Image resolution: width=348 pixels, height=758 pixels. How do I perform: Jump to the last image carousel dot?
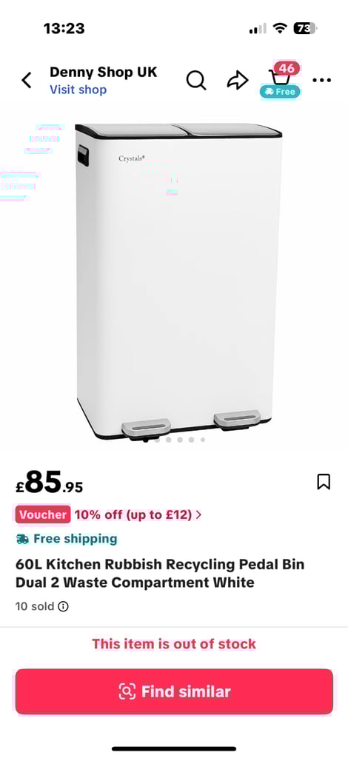click(203, 440)
